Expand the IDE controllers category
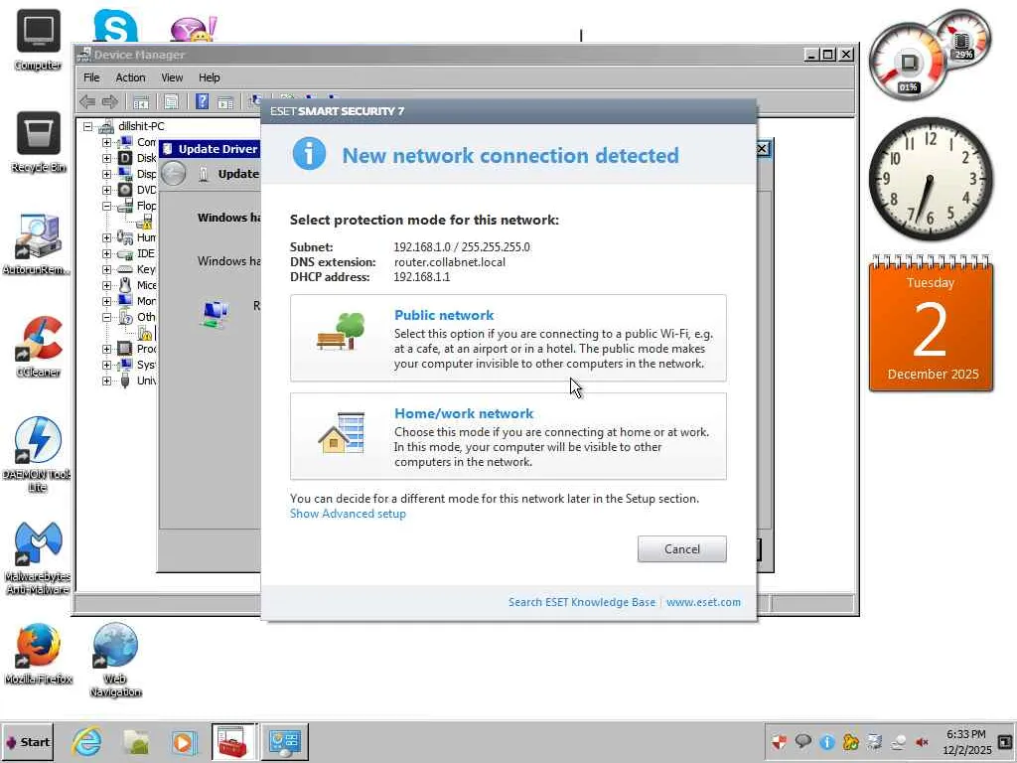The height and width of the screenshot is (763, 1017). (106, 253)
